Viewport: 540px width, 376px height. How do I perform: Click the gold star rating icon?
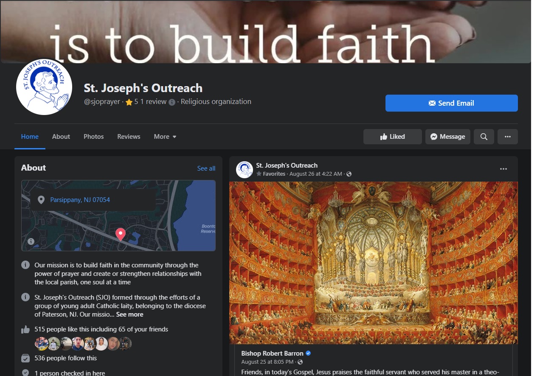(129, 102)
